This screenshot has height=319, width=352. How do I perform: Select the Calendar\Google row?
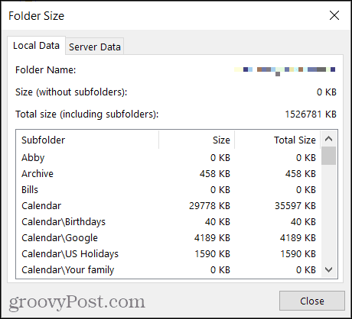click(x=168, y=238)
